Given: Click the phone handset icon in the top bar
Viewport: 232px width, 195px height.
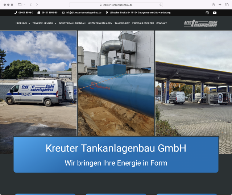Looking at the screenshot, I should 16,13.
